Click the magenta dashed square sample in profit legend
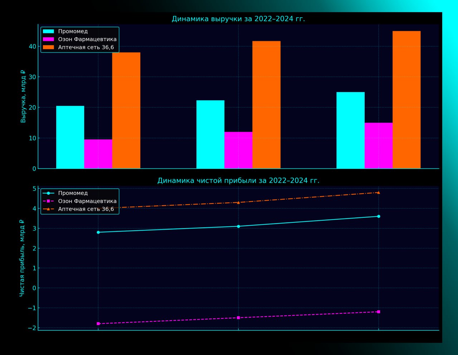The height and width of the screenshot is (355, 458). point(48,201)
